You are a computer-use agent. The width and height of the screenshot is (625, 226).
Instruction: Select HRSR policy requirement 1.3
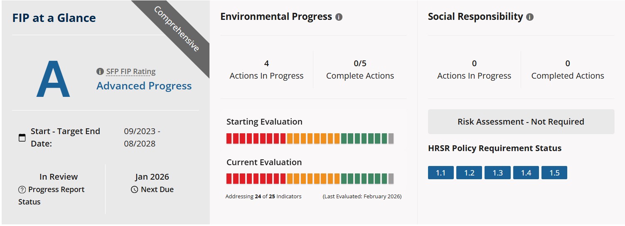pos(497,173)
